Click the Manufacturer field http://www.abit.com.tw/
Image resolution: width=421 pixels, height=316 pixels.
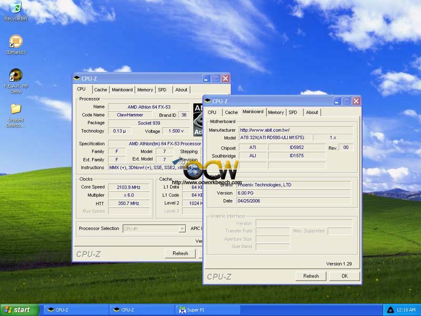tap(296, 130)
